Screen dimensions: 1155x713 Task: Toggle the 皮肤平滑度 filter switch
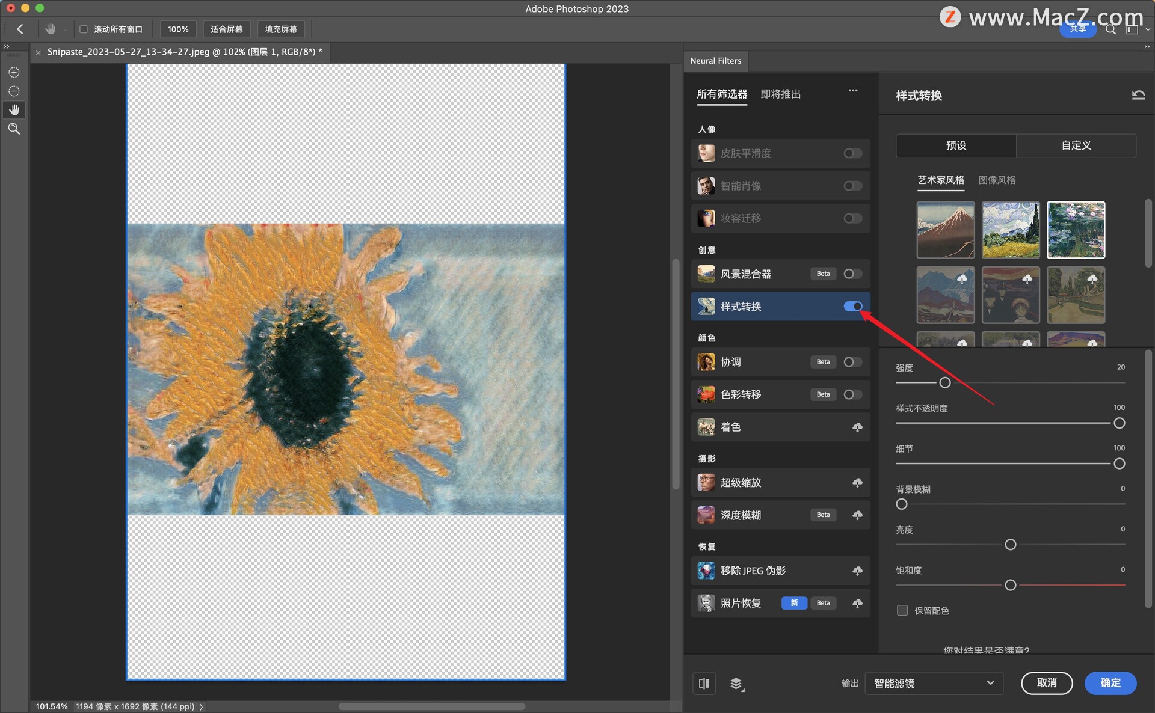point(853,153)
